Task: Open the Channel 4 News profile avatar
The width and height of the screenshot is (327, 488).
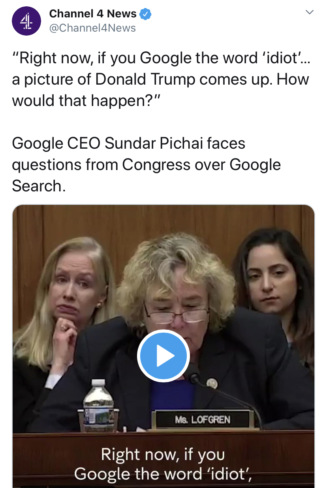Action: 26,21
